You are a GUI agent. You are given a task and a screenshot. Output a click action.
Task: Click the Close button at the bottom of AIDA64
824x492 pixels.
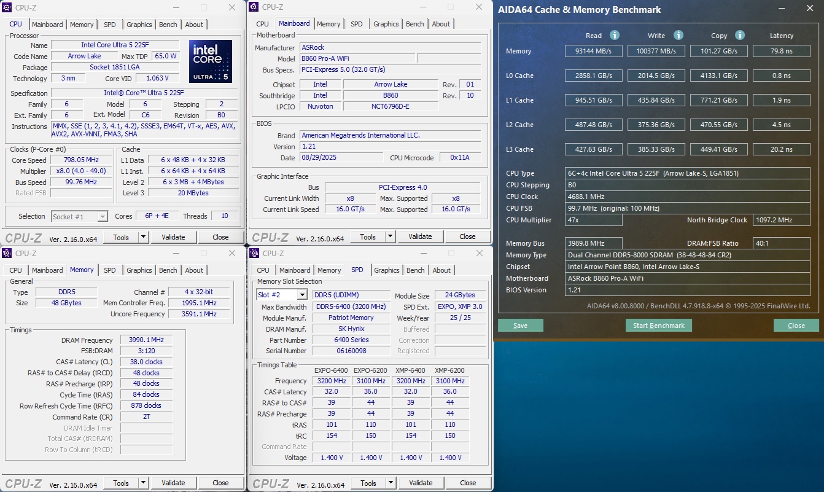(x=796, y=326)
